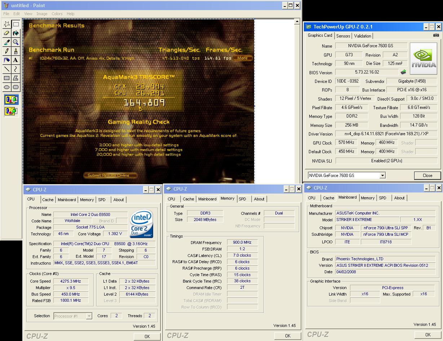The image size is (443, 341).
Task: Click the NVIDIA SLI status field
Action: 386,161
